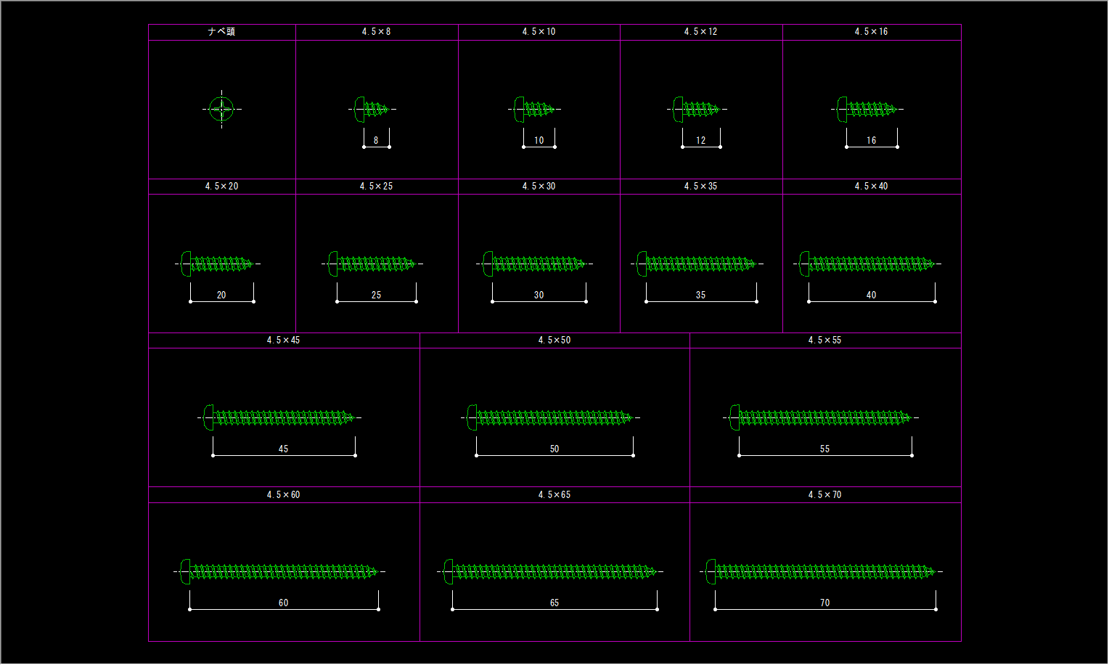Select the 4.5×55 header text
The width and height of the screenshot is (1109, 665).
pos(824,340)
